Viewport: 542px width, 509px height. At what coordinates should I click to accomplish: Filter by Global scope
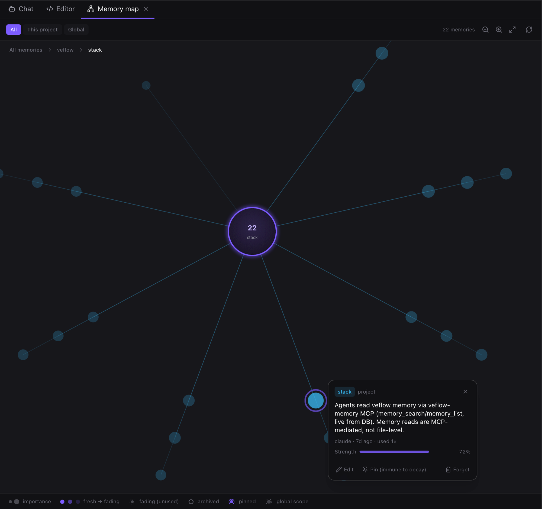tap(76, 30)
